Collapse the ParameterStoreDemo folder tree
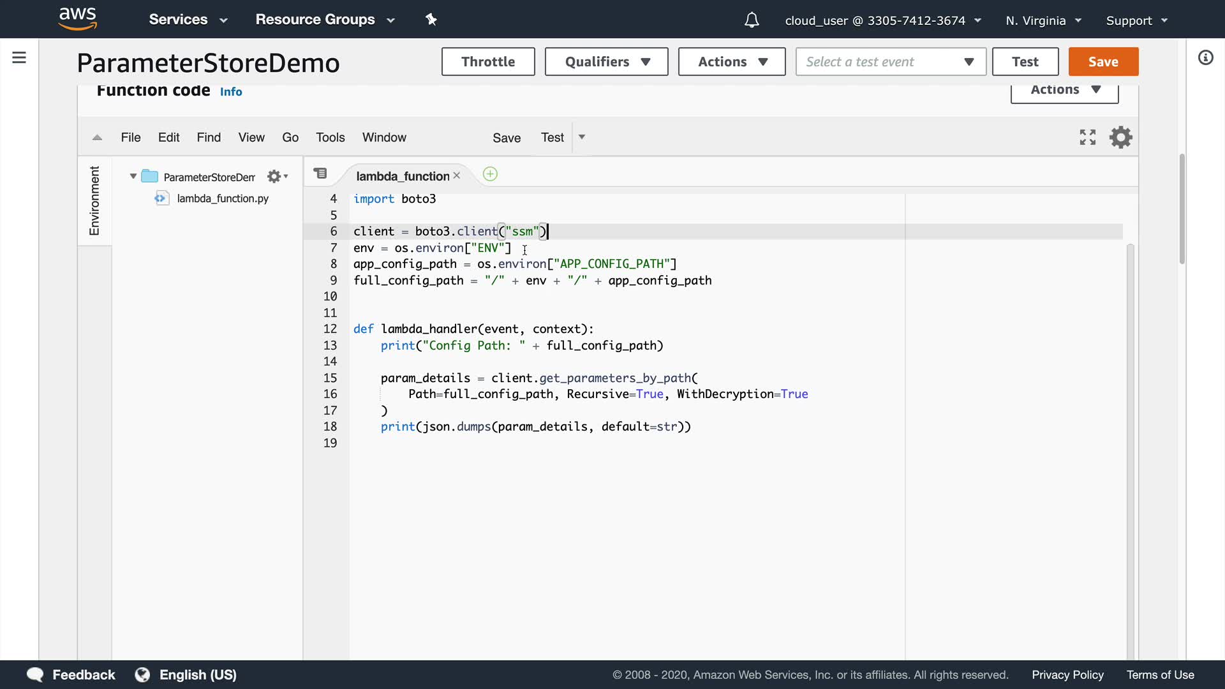This screenshot has height=689, width=1225. coord(133,177)
